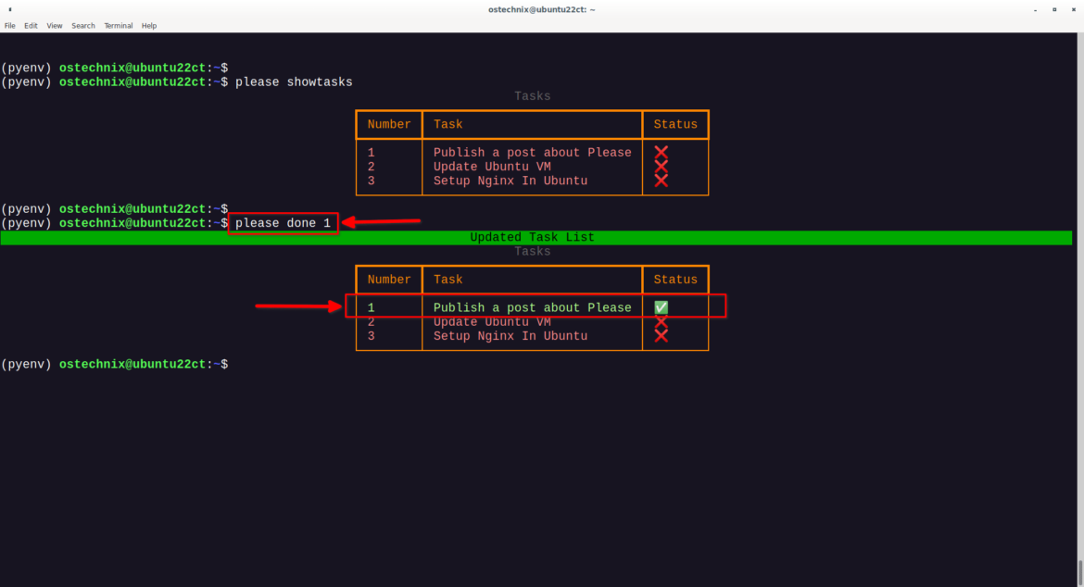Screen dimensions: 1084x587
Task: Click 'Setup Nginx In Ubuntu' in first table
Action: (510, 181)
